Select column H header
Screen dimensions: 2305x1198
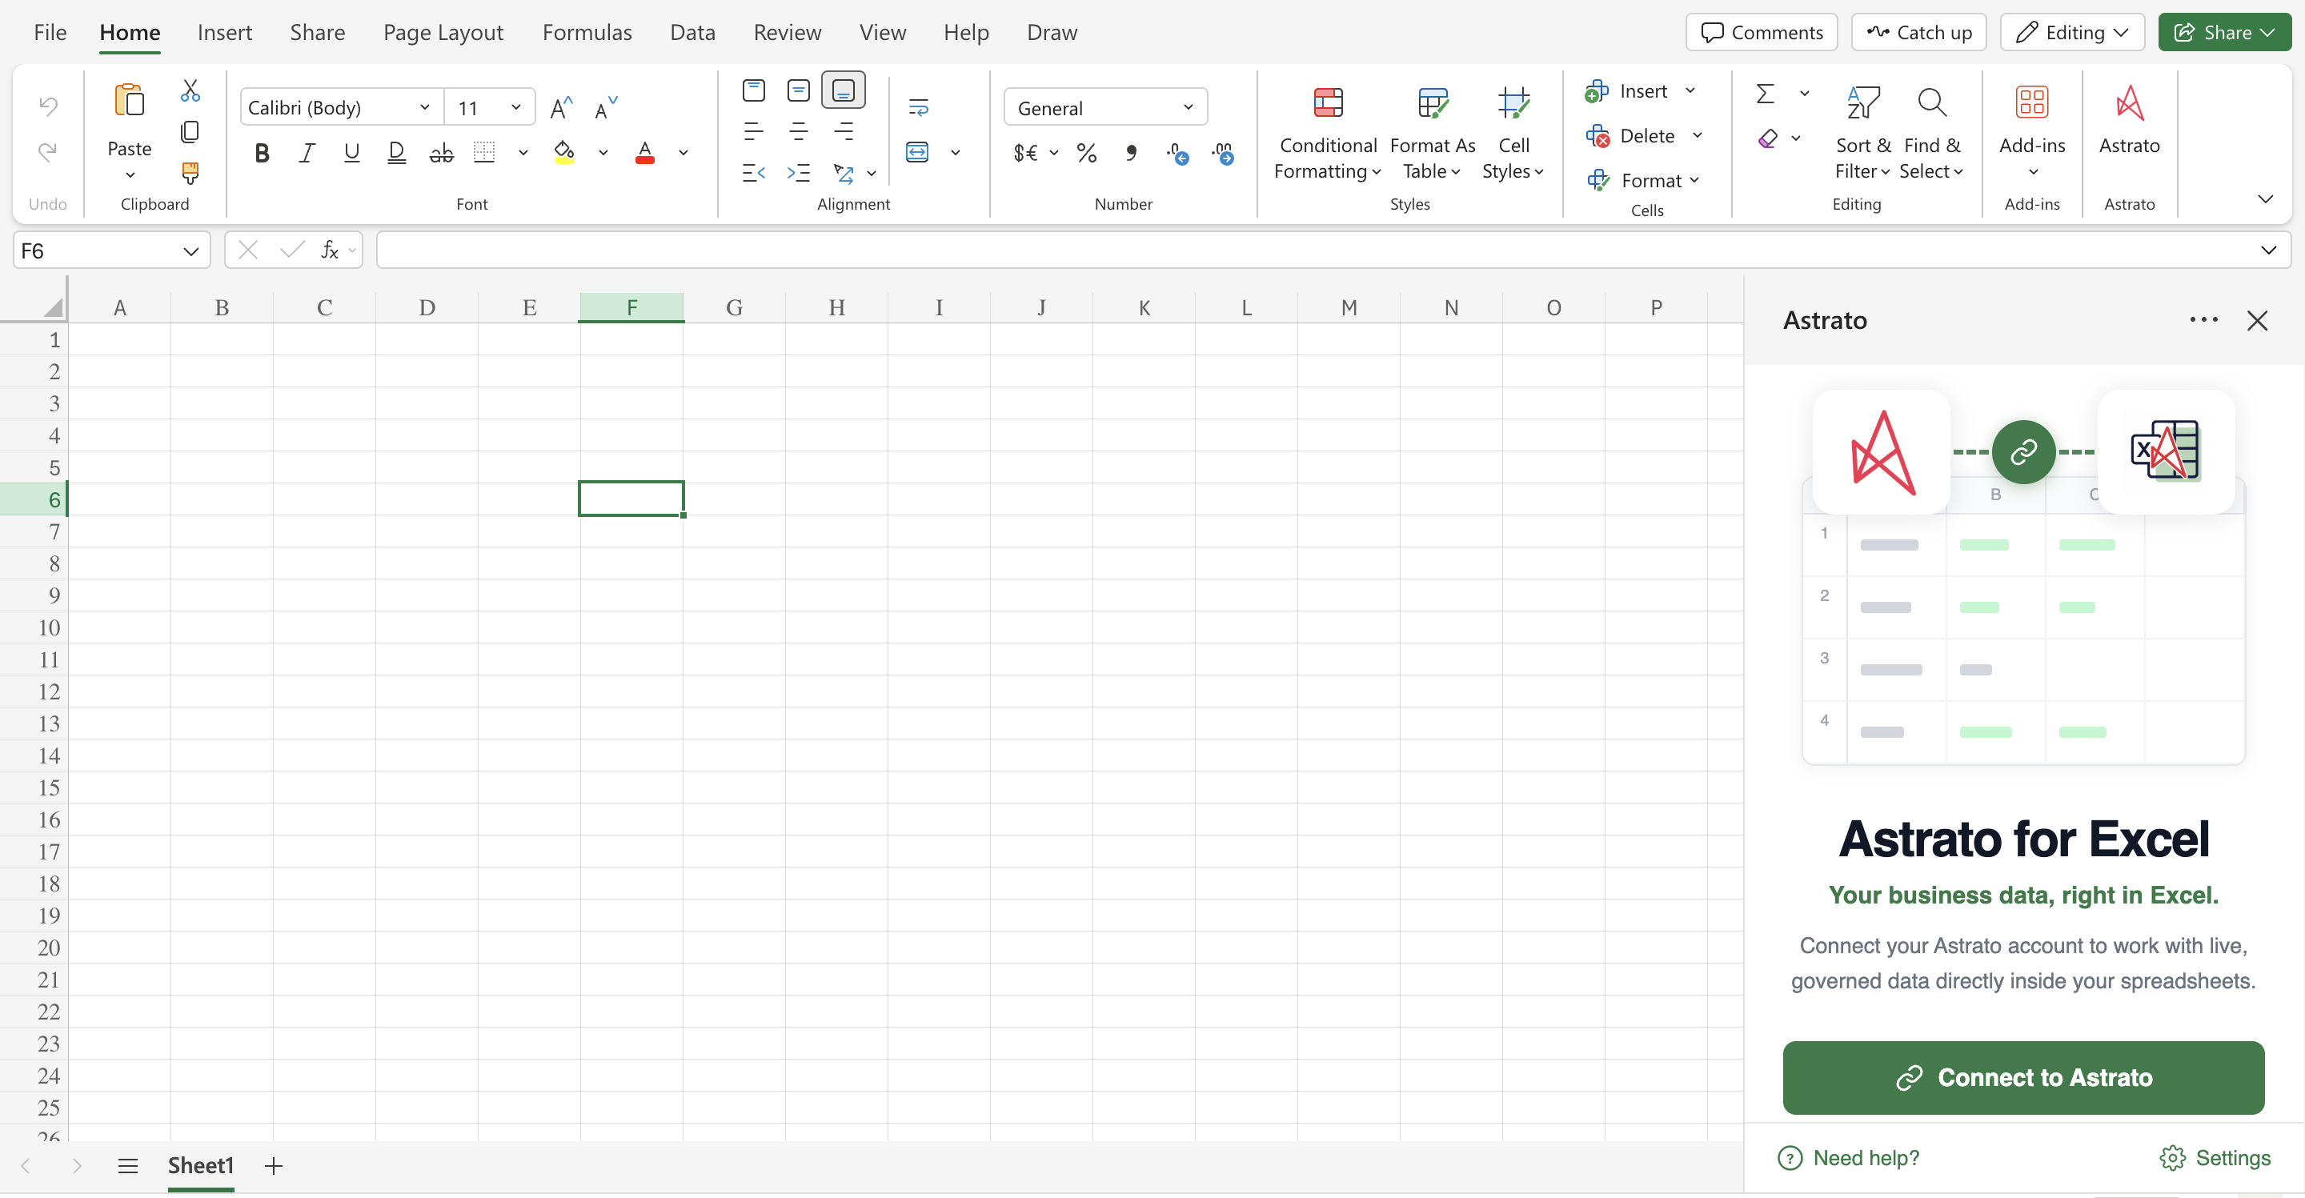(836, 308)
